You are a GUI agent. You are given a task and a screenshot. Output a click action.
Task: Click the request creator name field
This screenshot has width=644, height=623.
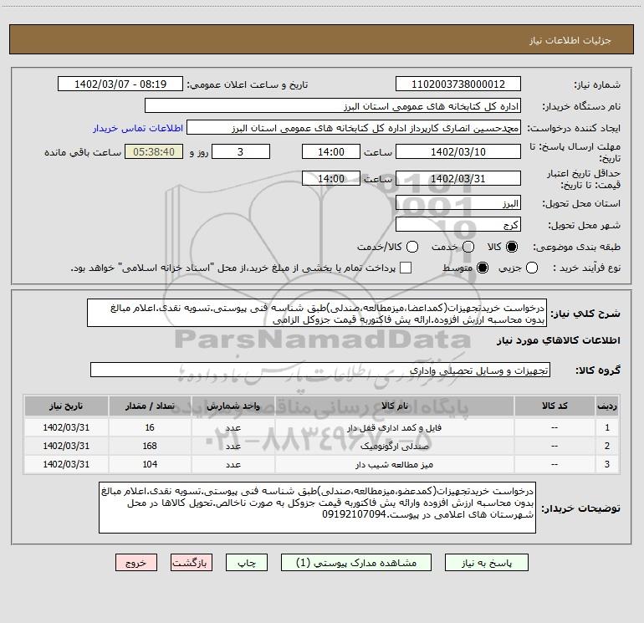coord(354,128)
